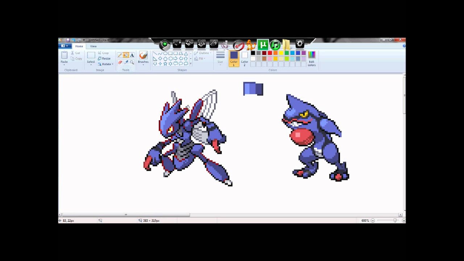Click the Brushes tool icon
The width and height of the screenshot is (464, 261).
tap(143, 55)
